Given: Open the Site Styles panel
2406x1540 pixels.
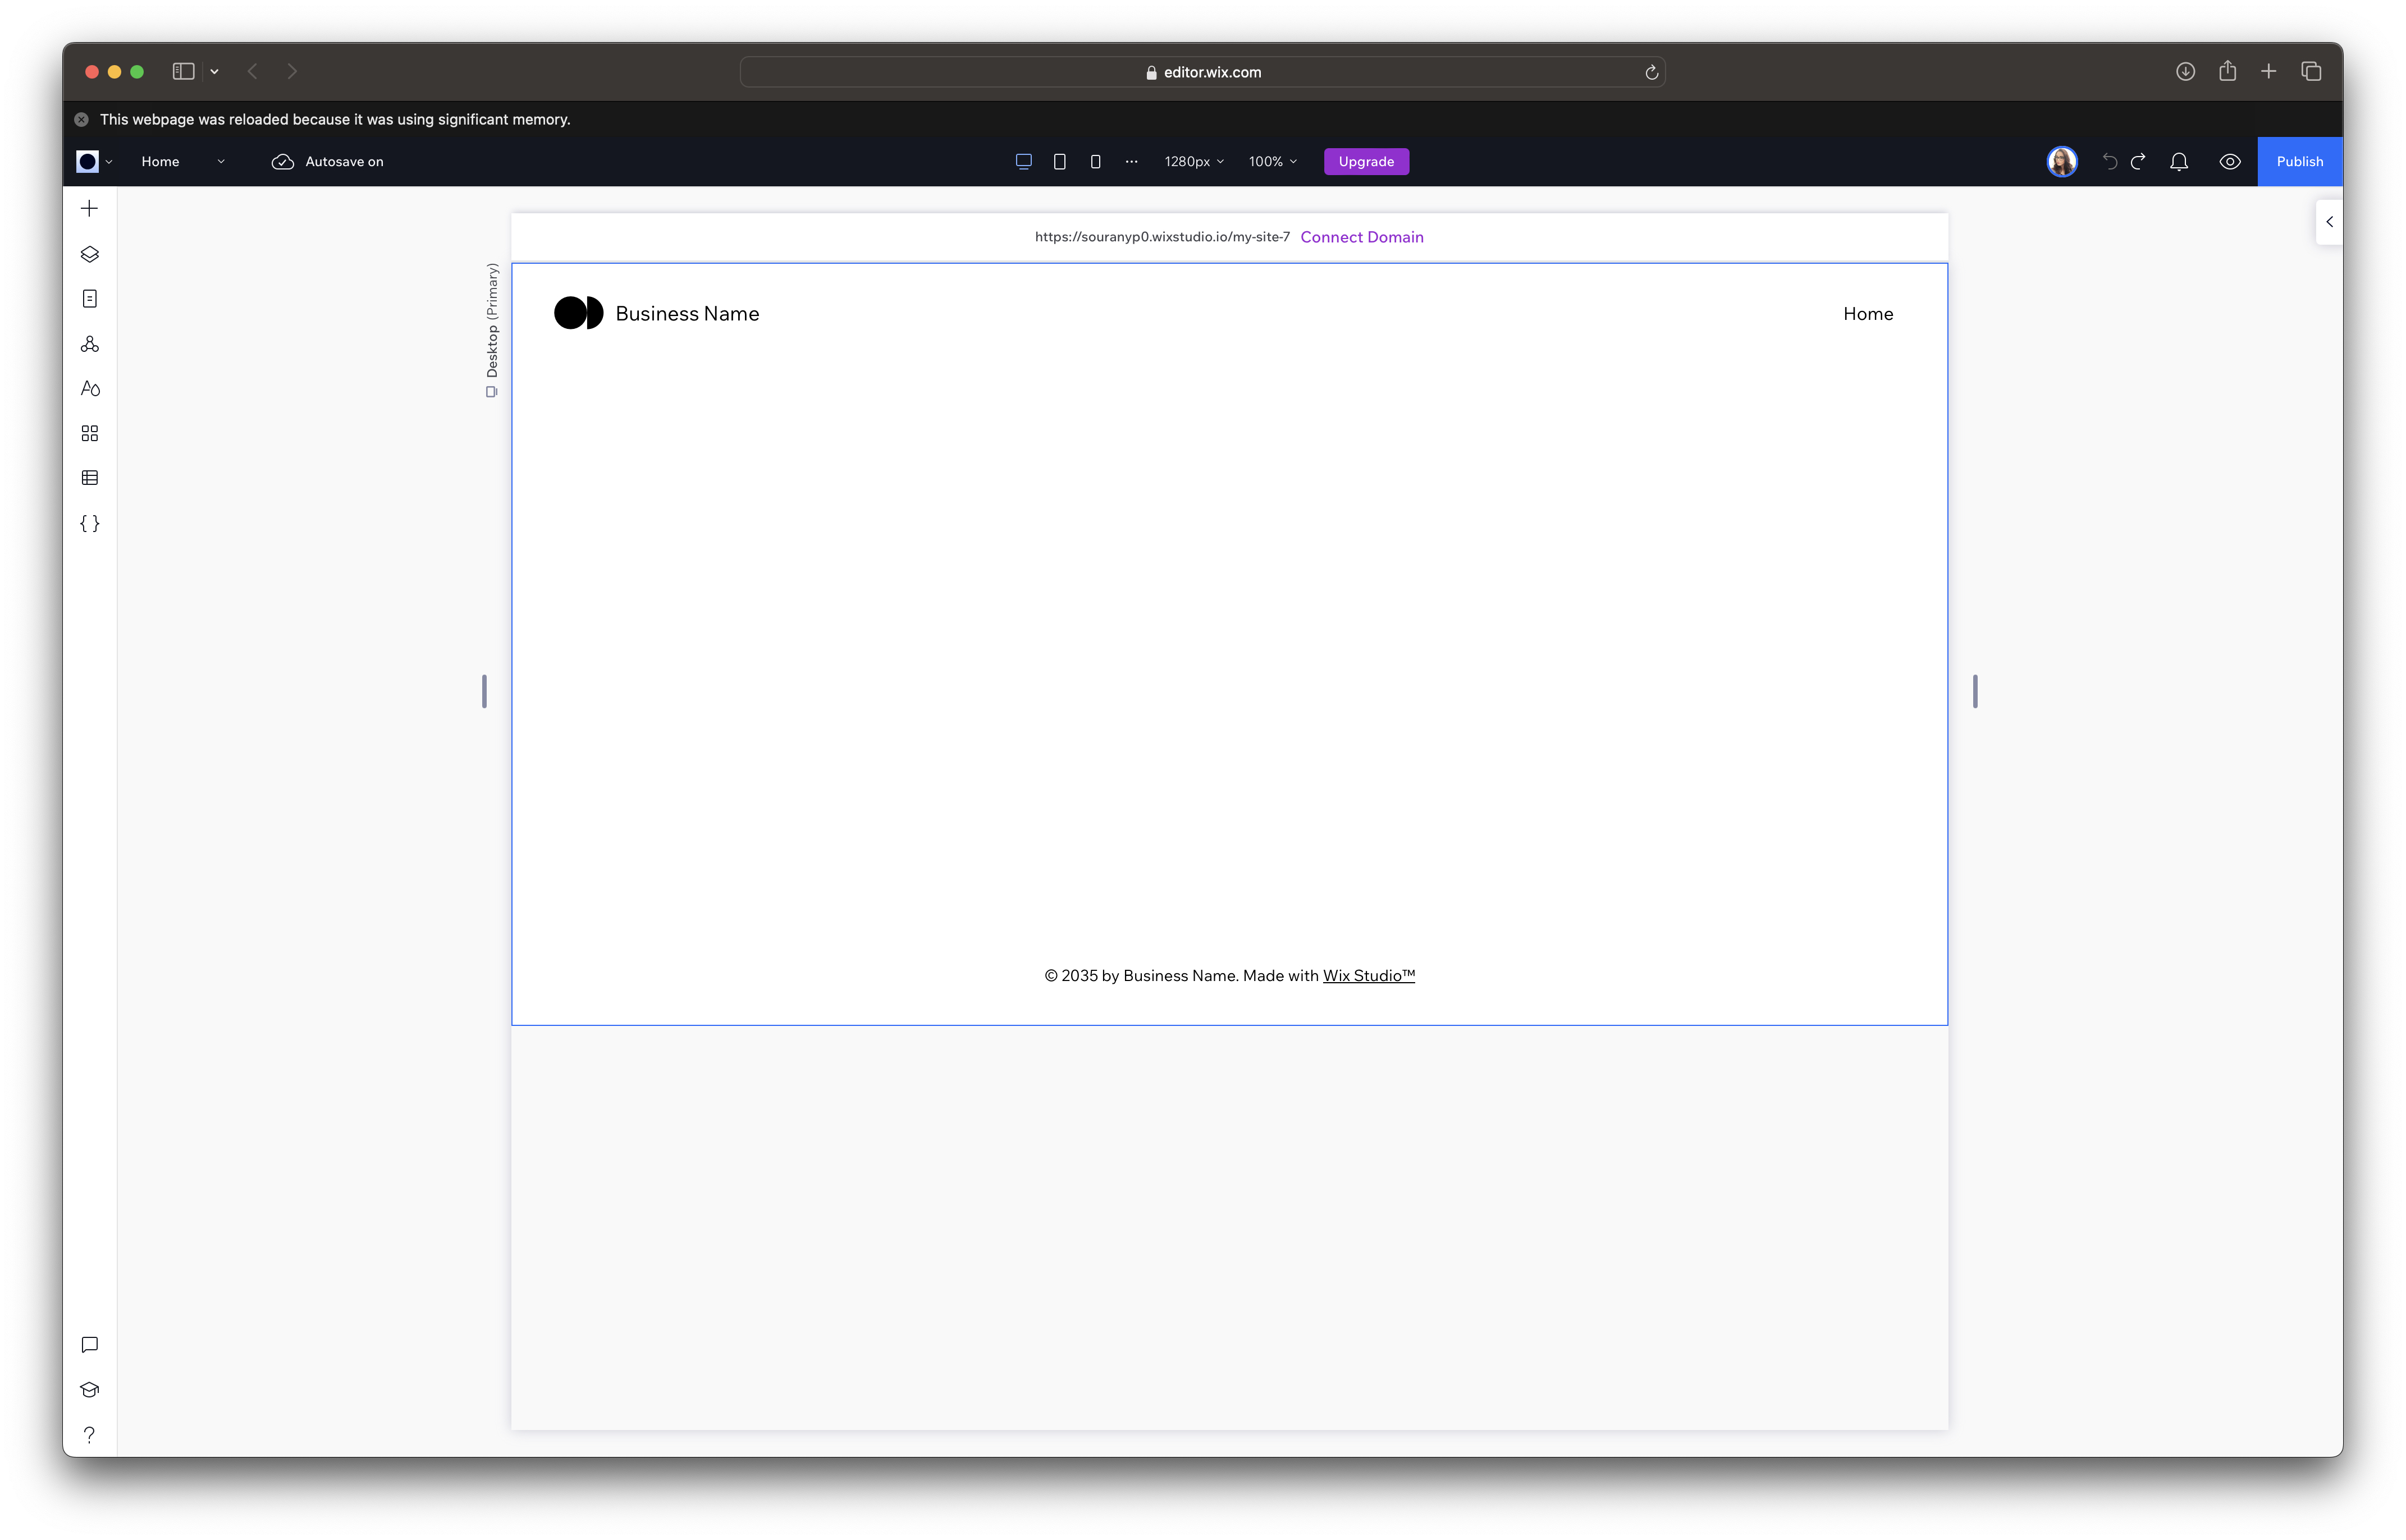Looking at the screenshot, I should pyautogui.click(x=89, y=388).
